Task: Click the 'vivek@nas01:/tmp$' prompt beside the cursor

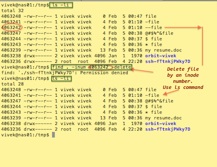Action: tap(25, 135)
